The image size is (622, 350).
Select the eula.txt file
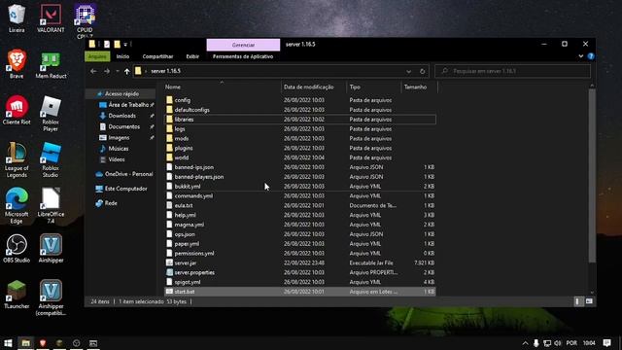click(x=300, y=205)
